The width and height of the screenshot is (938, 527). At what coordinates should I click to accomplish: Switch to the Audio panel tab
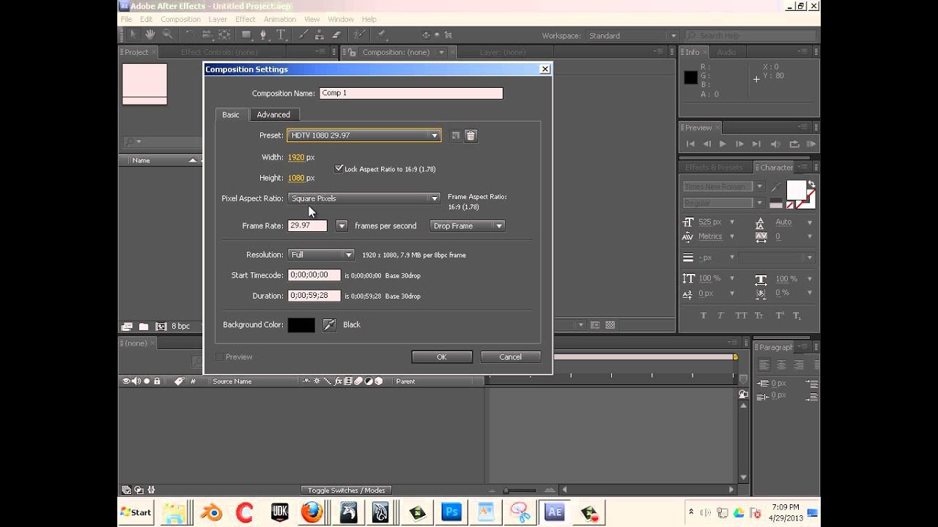coord(726,53)
